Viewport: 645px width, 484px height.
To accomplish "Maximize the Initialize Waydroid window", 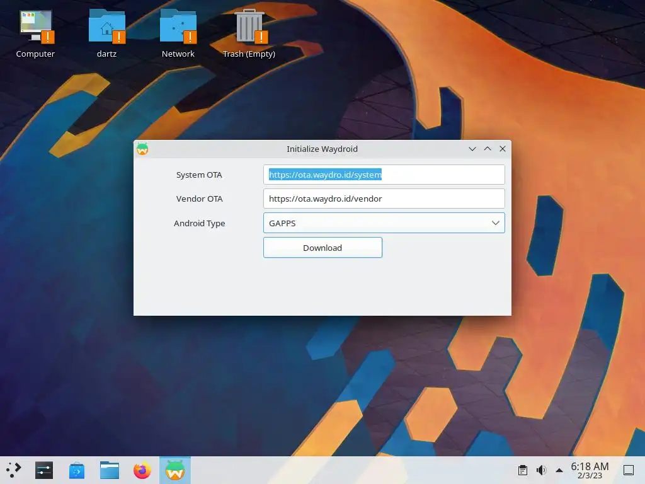I will click(x=488, y=149).
